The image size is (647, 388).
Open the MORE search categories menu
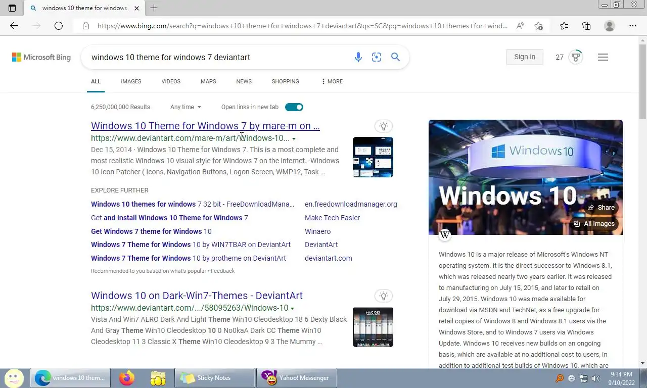pos(332,81)
